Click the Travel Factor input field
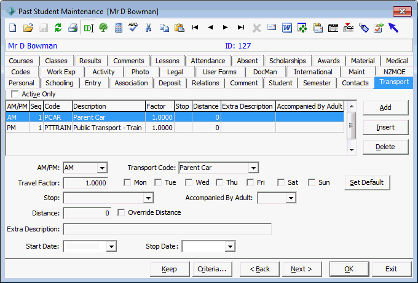The height and width of the screenshot is (283, 418). point(85,183)
